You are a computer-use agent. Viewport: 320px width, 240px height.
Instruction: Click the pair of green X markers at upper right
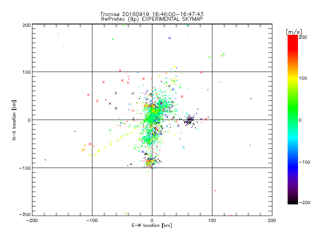click(x=223, y=55)
